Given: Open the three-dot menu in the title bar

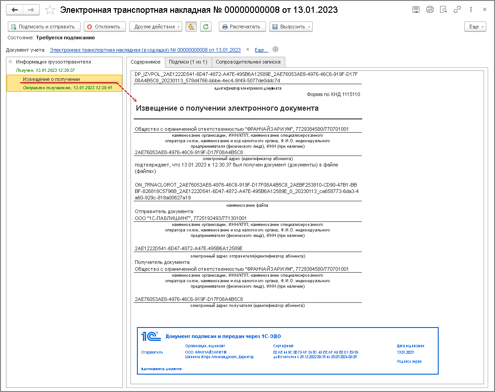Looking at the screenshot, I should tap(471, 10).
